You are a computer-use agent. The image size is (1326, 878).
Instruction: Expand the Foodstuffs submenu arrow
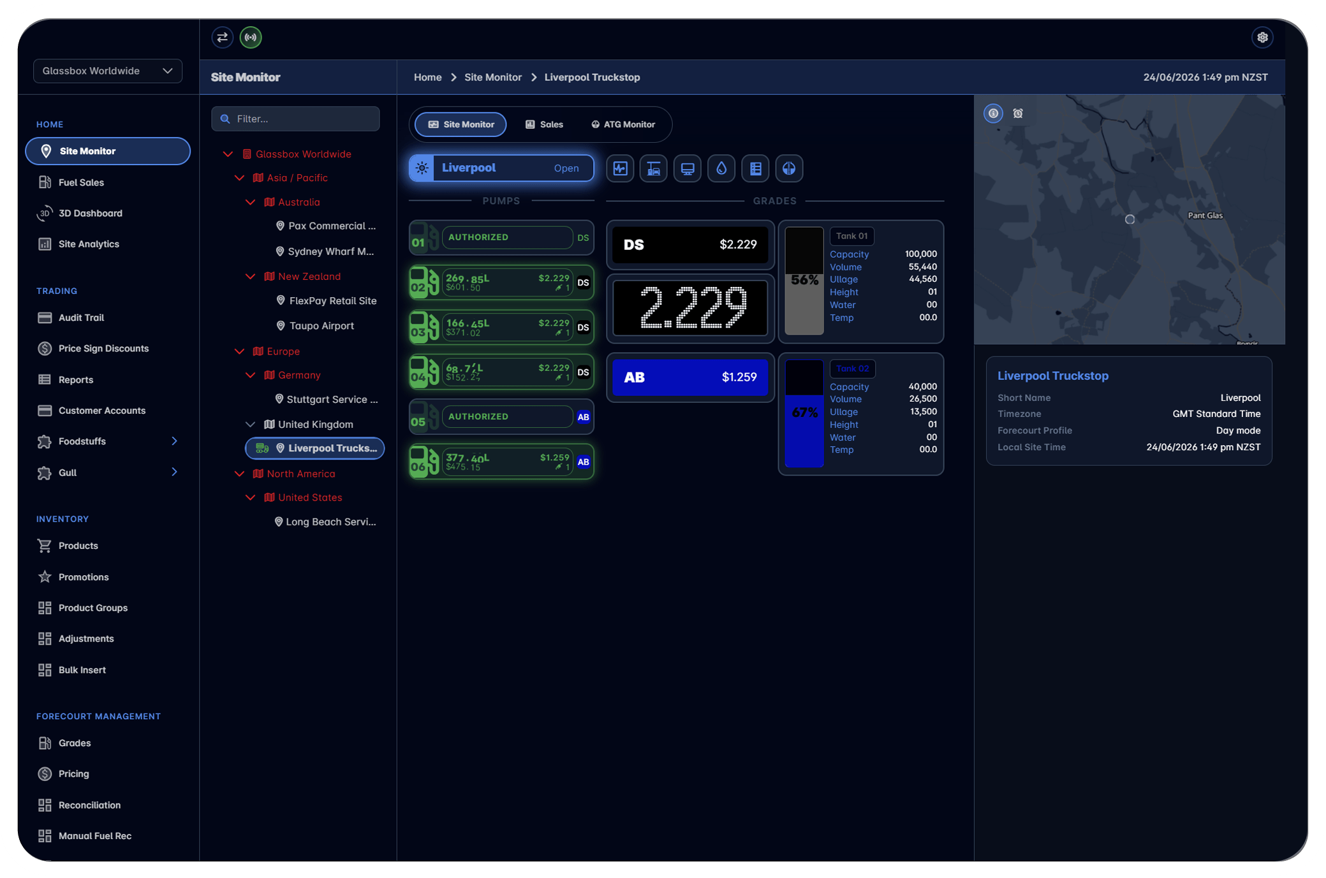(174, 441)
